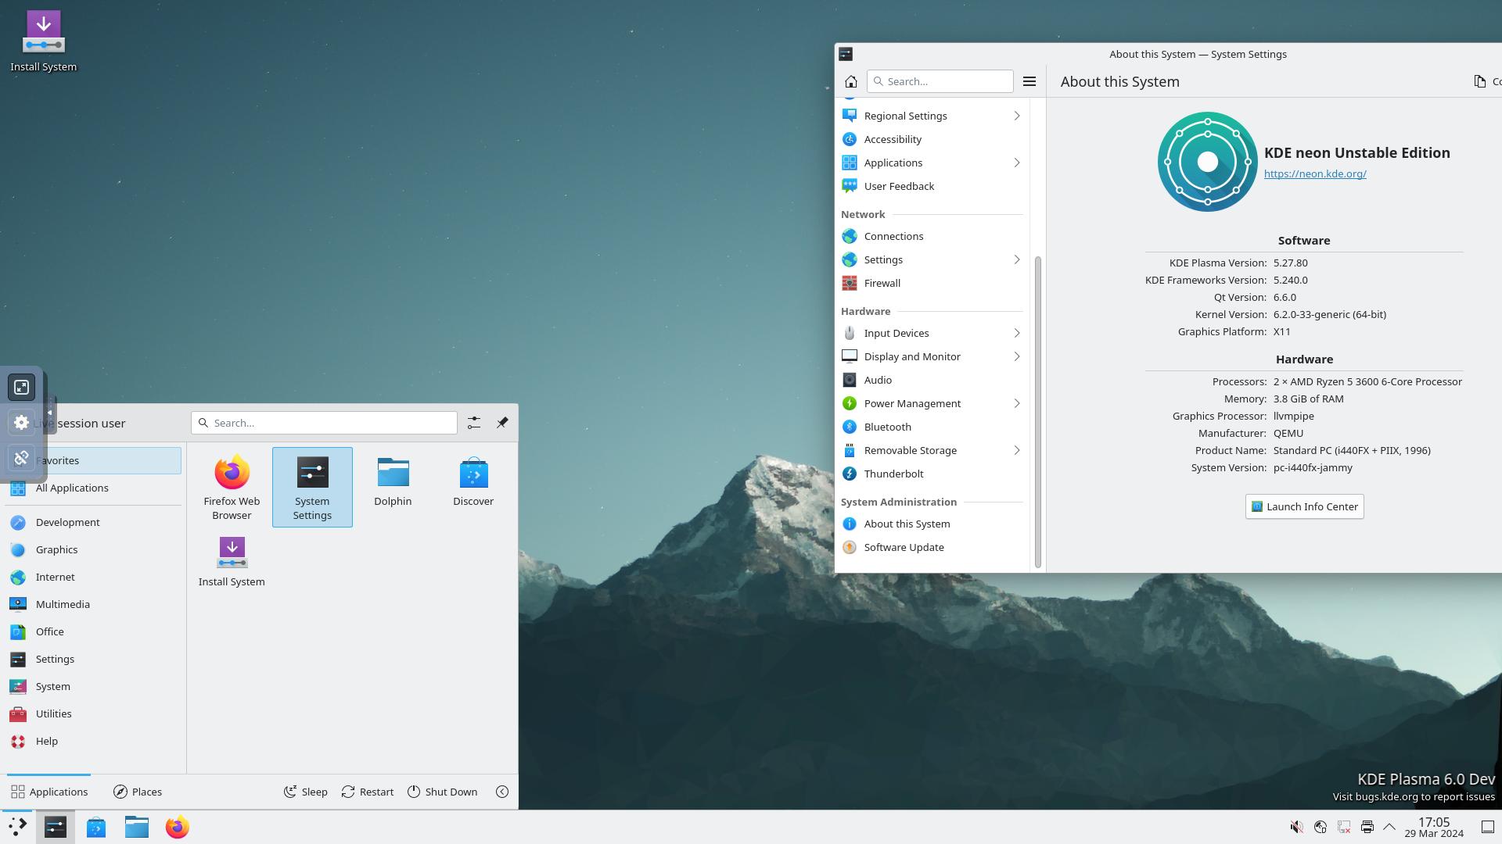Expand Regional Settings submenu
This screenshot has height=844, width=1502.
932,116
